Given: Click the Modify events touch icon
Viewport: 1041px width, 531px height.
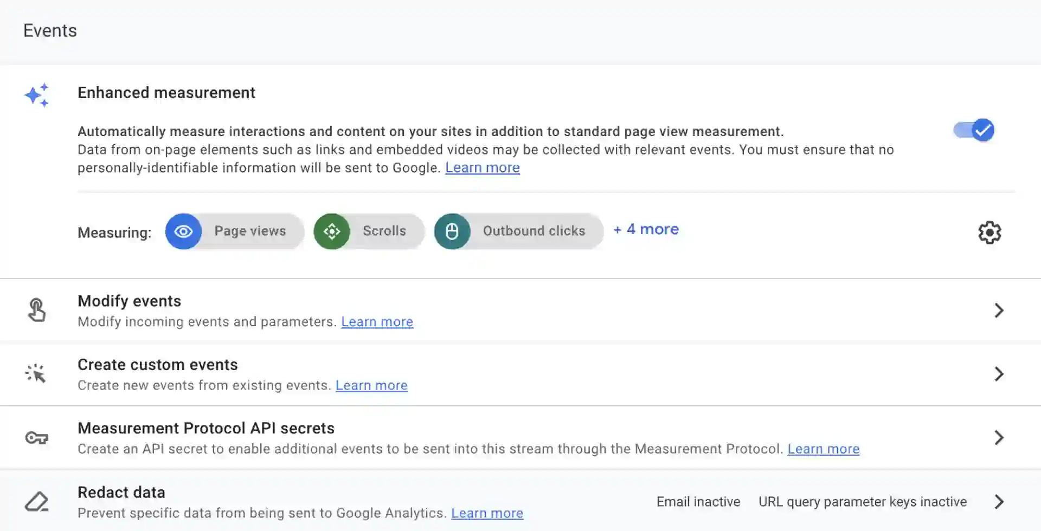Looking at the screenshot, I should click(x=36, y=310).
